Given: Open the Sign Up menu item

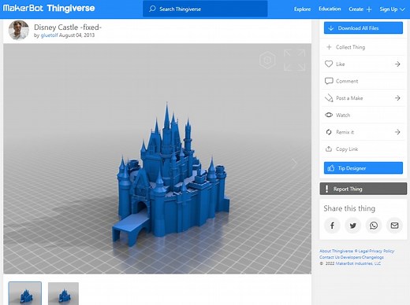Looking at the screenshot, I should pyautogui.click(x=388, y=9).
